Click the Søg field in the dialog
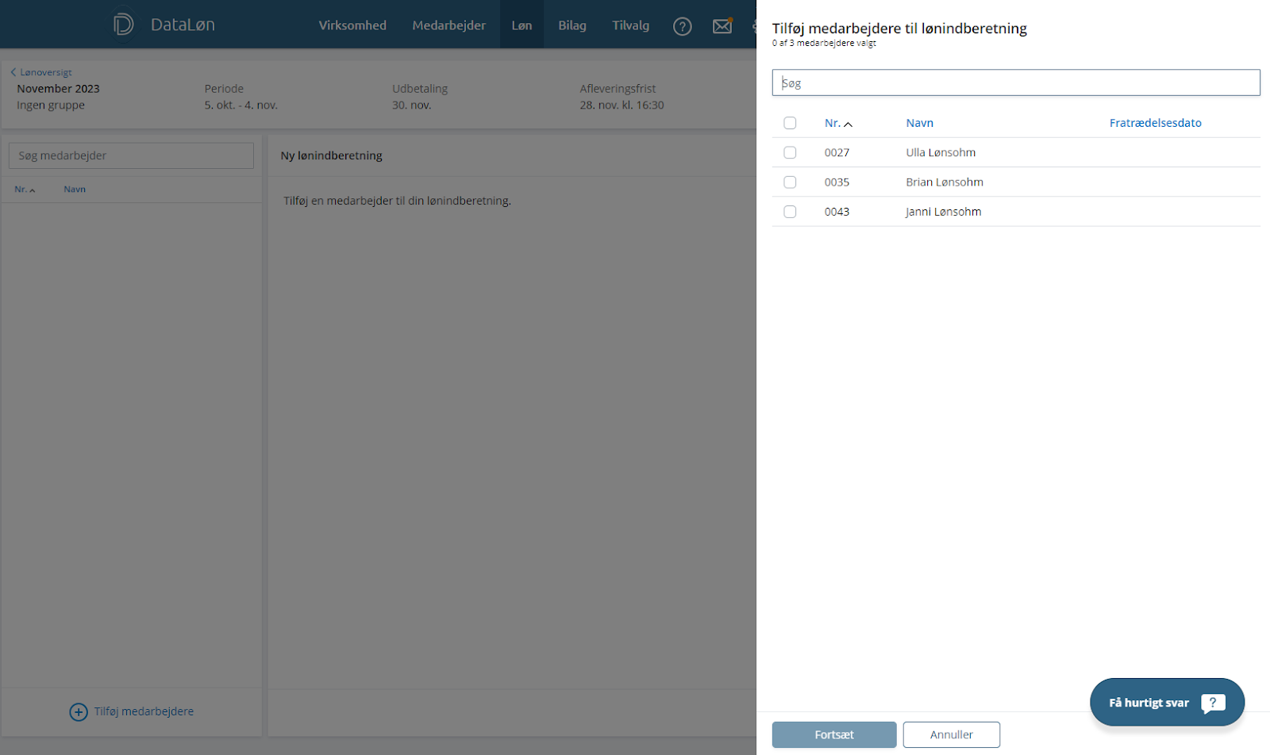 pyautogui.click(x=1015, y=82)
